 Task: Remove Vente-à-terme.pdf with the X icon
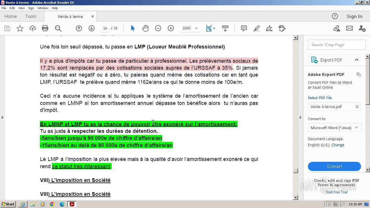click(x=357, y=107)
